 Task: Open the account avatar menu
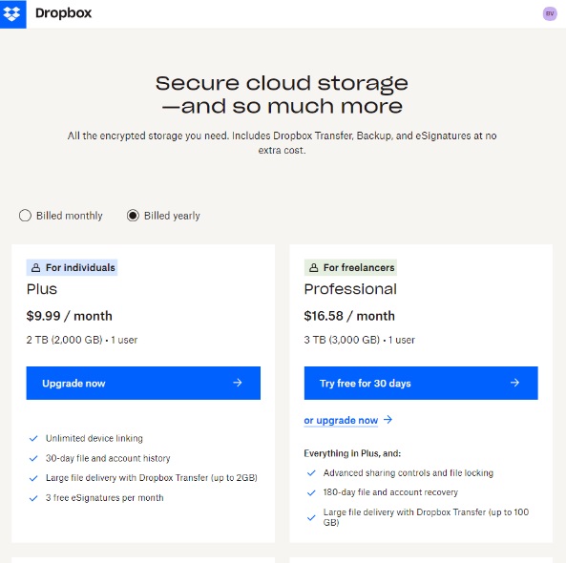[x=550, y=13]
